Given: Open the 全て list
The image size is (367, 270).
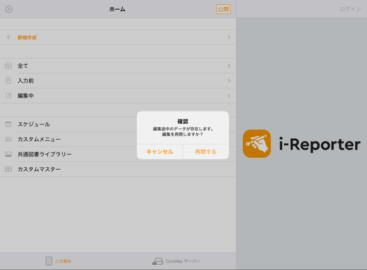Looking at the screenshot, I should click(118, 66).
